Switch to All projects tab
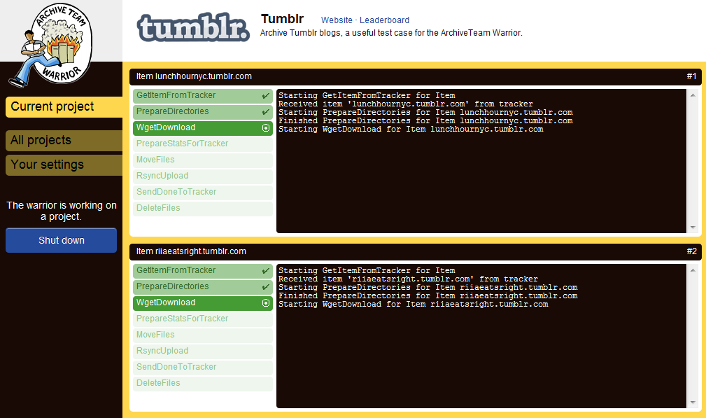 pyautogui.click(x=64, y=141)
